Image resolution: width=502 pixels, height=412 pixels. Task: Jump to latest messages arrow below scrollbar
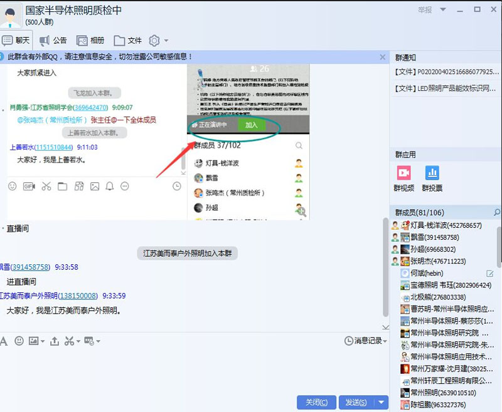coord(386,327)
